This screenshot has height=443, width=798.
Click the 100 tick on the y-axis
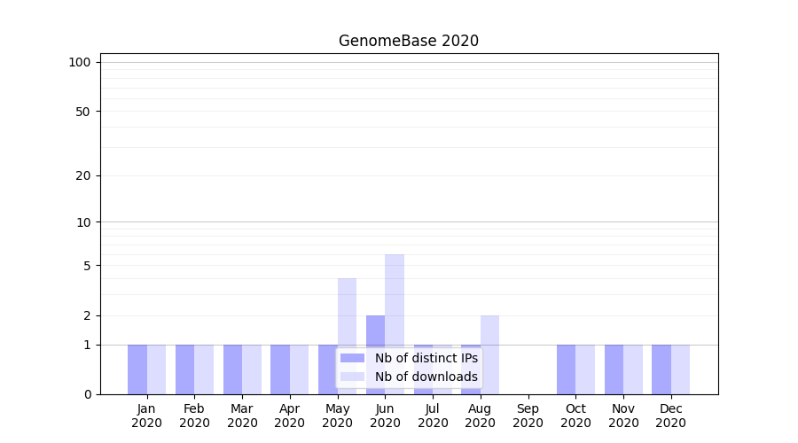80,62
